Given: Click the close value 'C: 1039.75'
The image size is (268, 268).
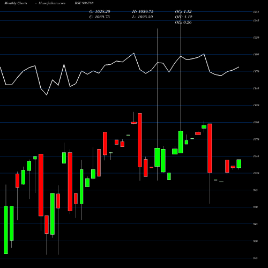Looking at the screenshot, I should tap(100, 17).
